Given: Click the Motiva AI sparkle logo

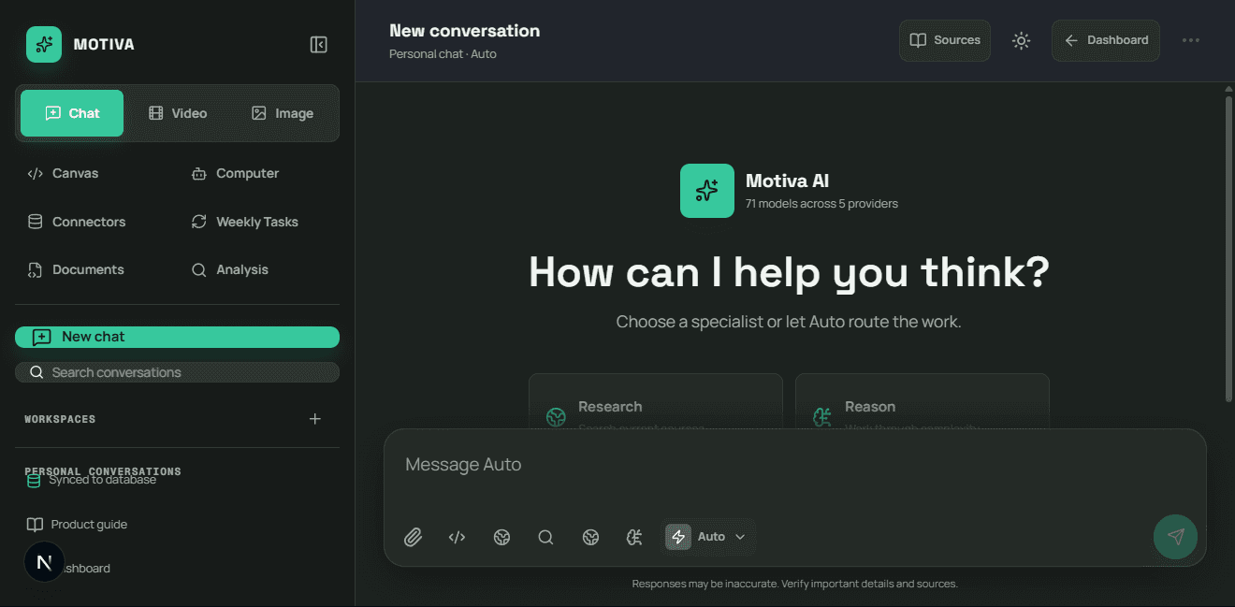Looking at the screenshot, I should coord(707,191).
